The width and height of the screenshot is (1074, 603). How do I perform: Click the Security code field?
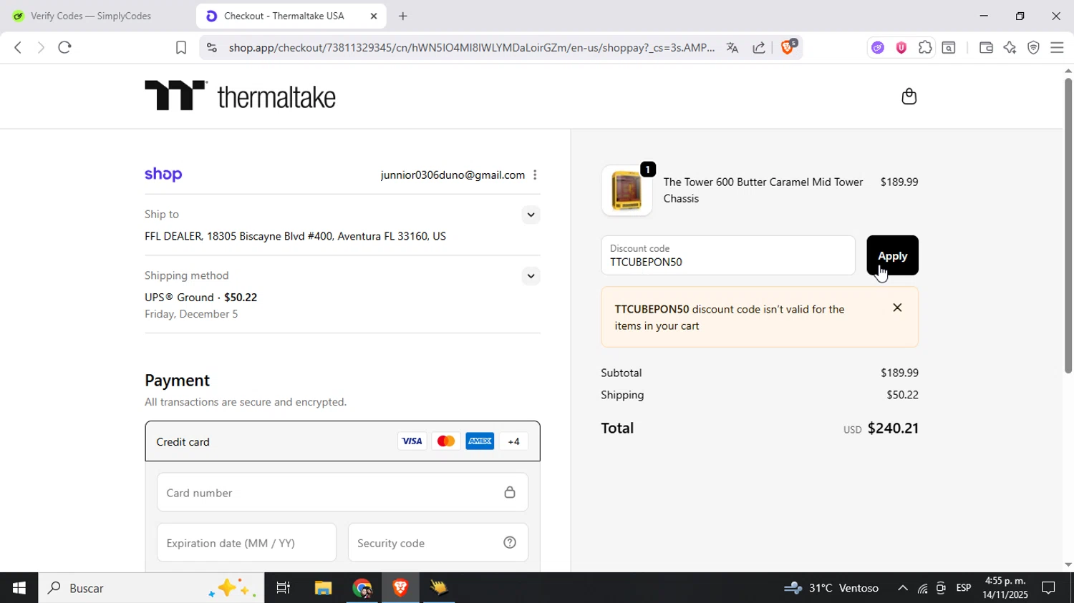point(437,543)
